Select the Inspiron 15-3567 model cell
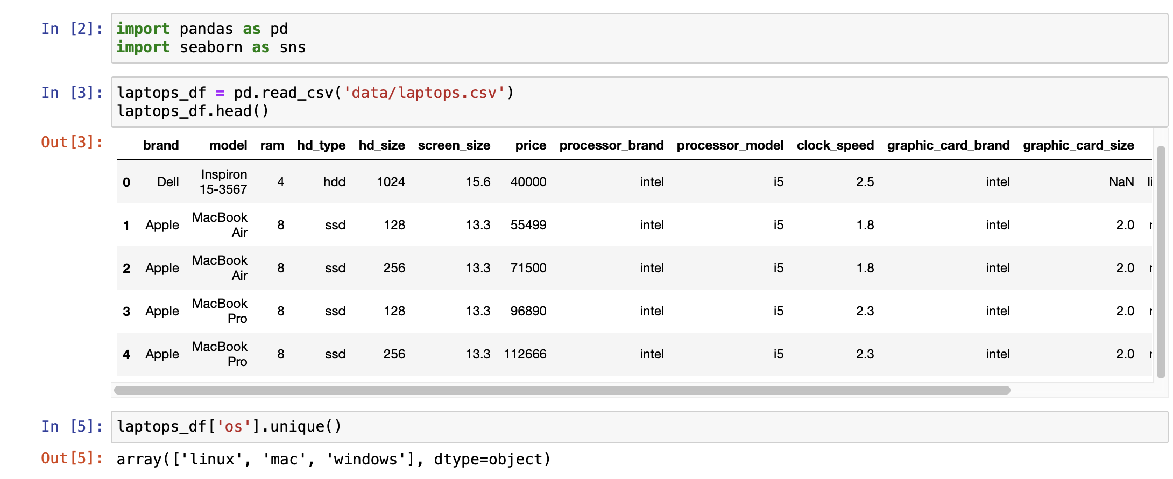1173x479 pixels. (x=223, y=182)
